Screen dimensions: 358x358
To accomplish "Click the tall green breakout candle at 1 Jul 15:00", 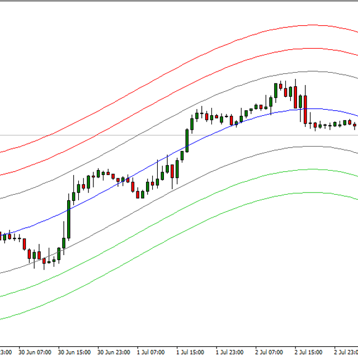I will tap(187, 140).
